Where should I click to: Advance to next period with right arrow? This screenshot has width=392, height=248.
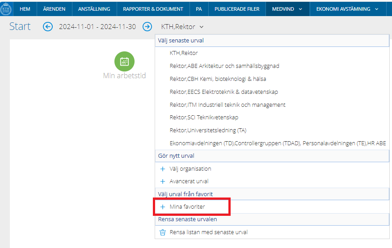point(147,27)
